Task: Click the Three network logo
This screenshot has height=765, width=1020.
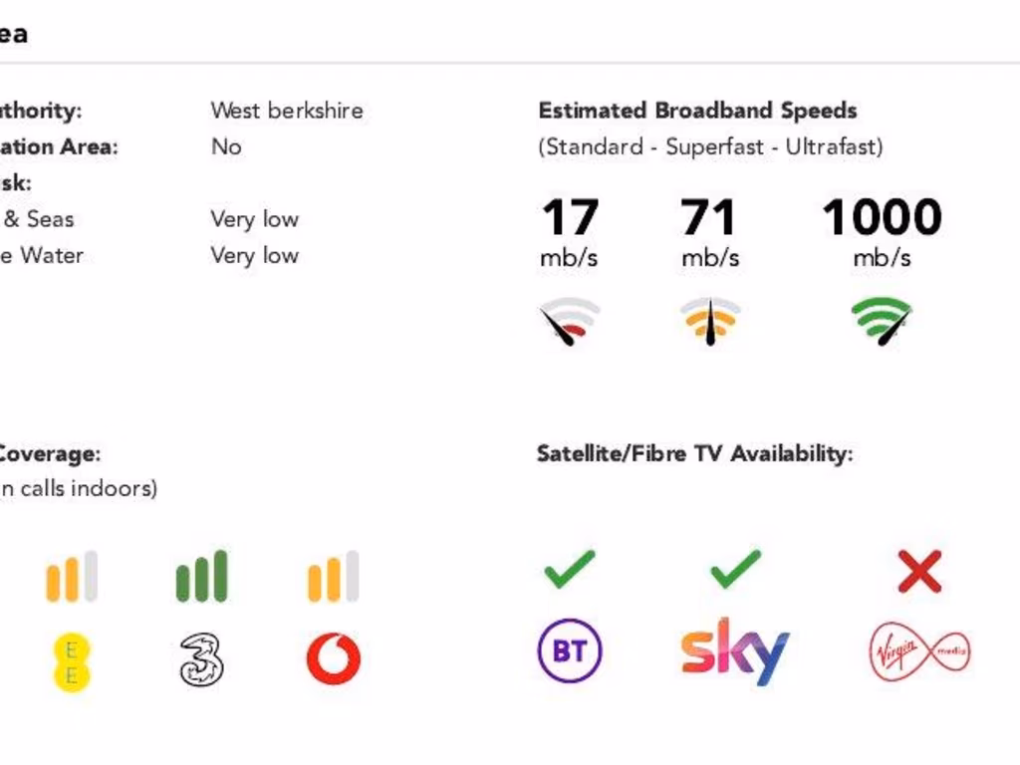Action: click(x=202, y=660)
